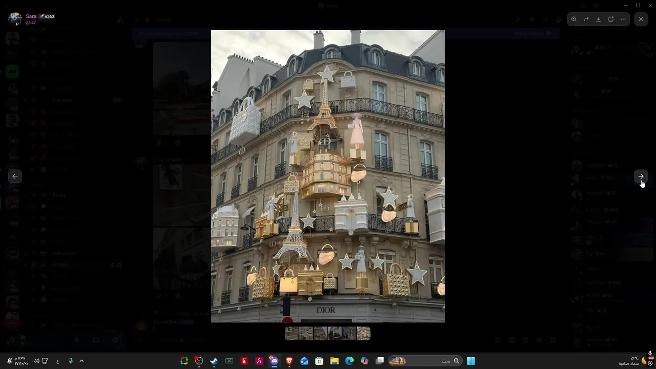Viewport: 656px width, 369px height.
Task: Open Steam from the taskbar
Action: [214, 361]
